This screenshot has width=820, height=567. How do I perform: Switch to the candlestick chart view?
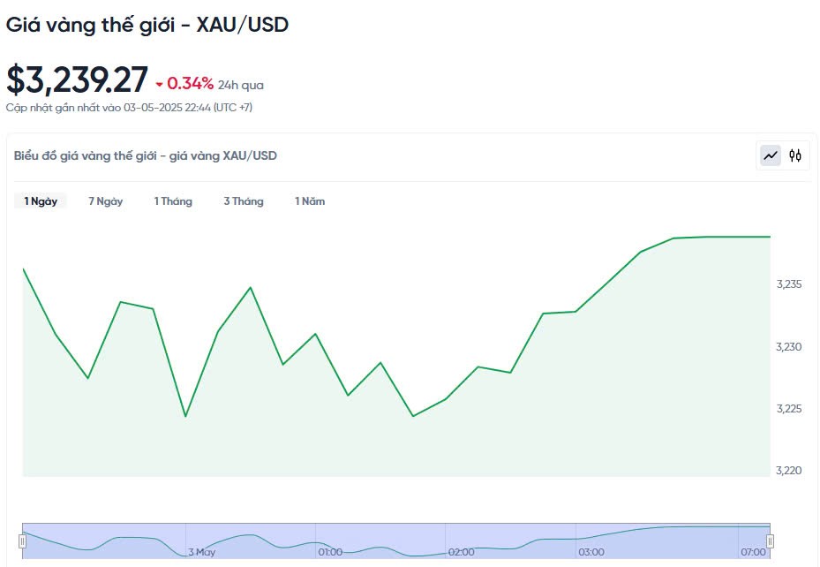[x=795, y=156]
